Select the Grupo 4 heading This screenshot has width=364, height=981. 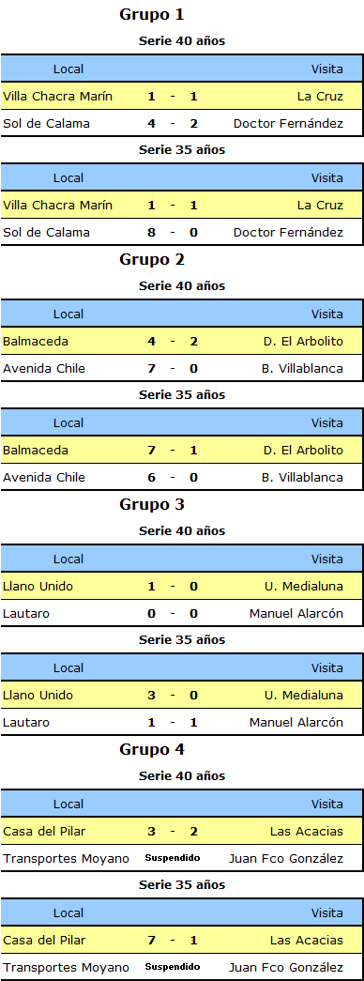coord(152,749)
